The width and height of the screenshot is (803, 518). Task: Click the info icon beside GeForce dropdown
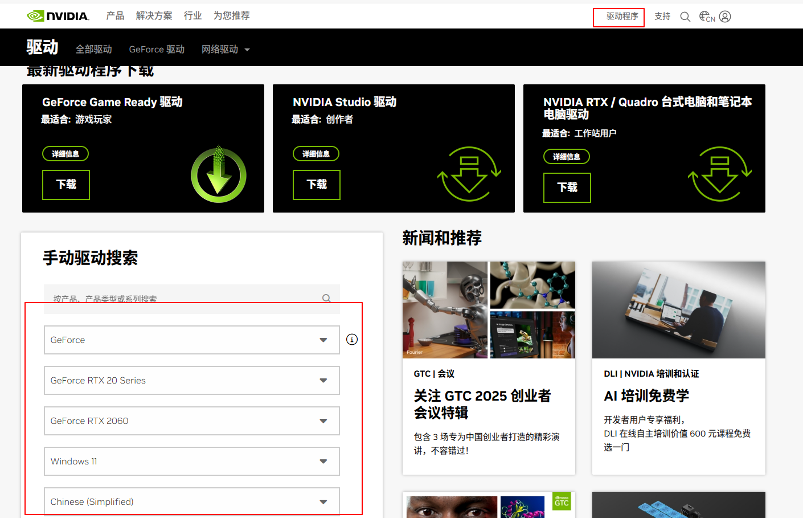352,340
